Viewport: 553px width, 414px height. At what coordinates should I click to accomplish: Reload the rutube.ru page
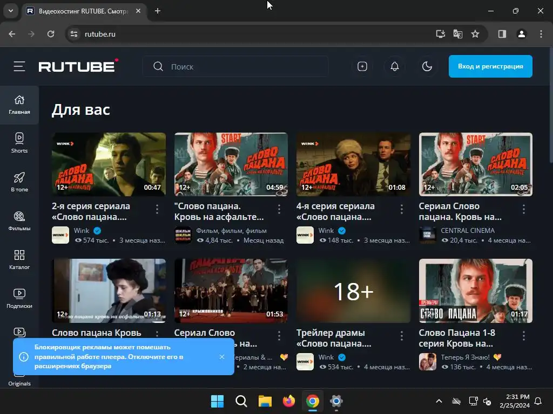[x=51, y=34]
